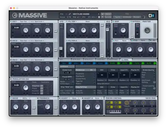This screenshot has width=167, height=128.
Task: Click the first envelope's blue drag-handle icon
Action: pos(70,63)
